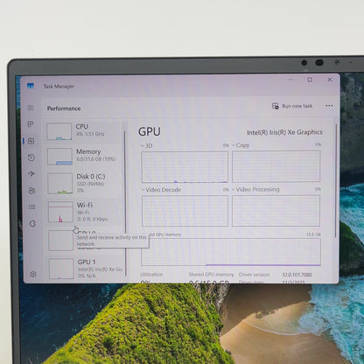Image resolution: width=364 pixels, height=364 pixels.
Task: Click the Task Manager app icon
Action: [x=31, y=86]
